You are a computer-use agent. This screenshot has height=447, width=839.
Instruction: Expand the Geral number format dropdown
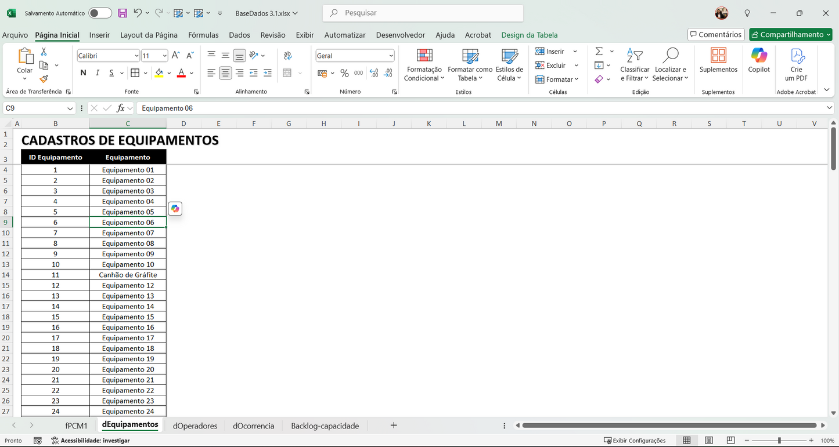(x=391, y=56)
